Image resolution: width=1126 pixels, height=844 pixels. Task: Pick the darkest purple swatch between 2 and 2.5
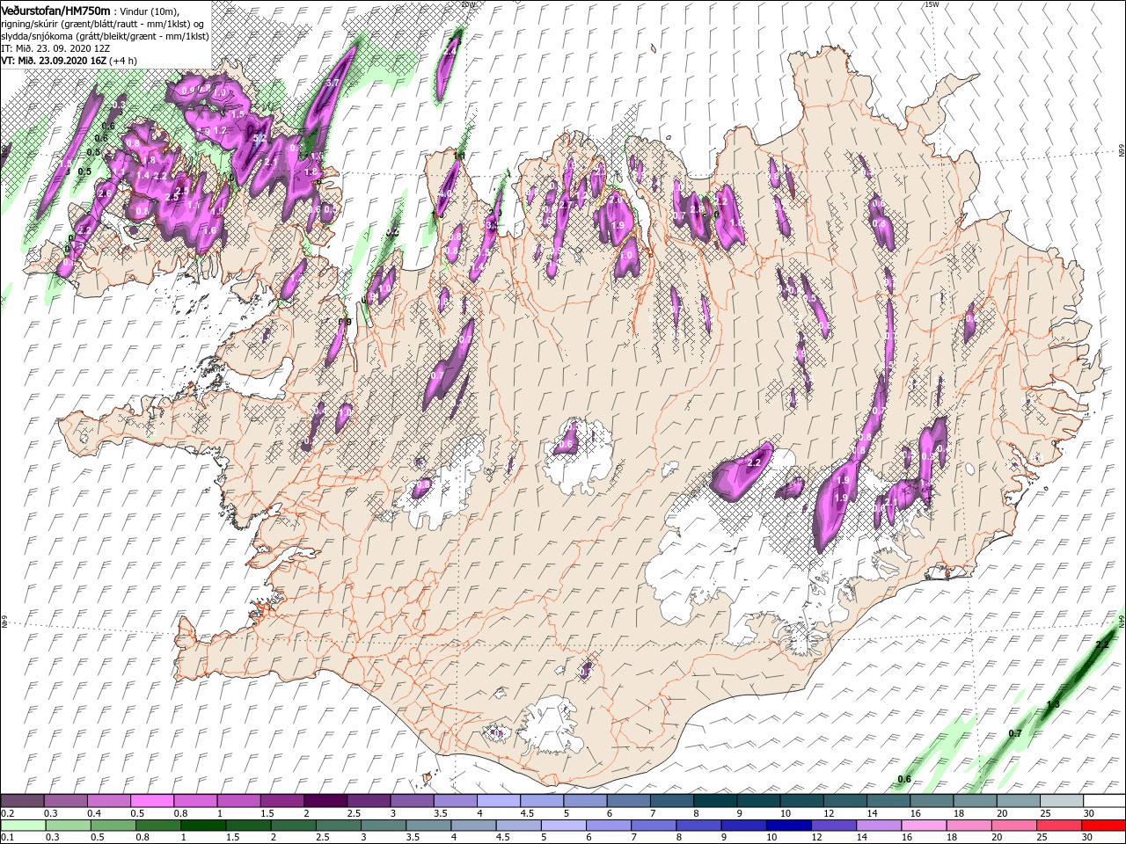325,801
